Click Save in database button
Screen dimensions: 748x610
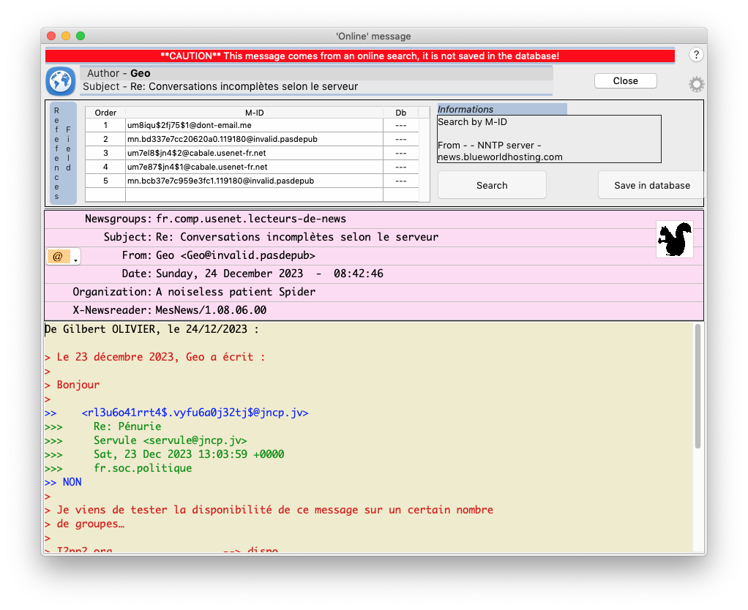(x=651, y=185)
